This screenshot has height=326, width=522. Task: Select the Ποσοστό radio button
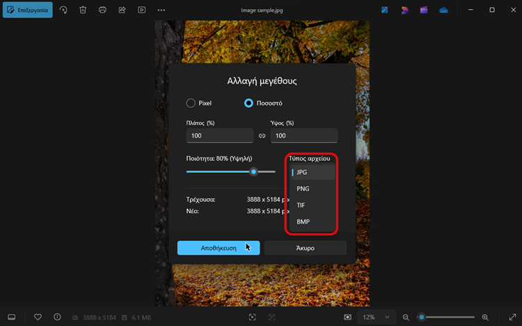tap(248, 103)
